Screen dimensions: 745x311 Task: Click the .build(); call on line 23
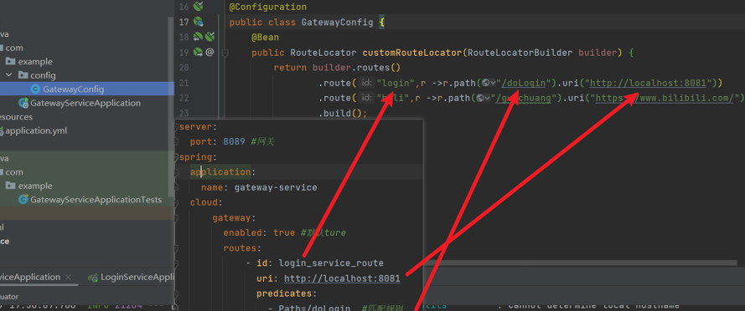coord(343,114)
